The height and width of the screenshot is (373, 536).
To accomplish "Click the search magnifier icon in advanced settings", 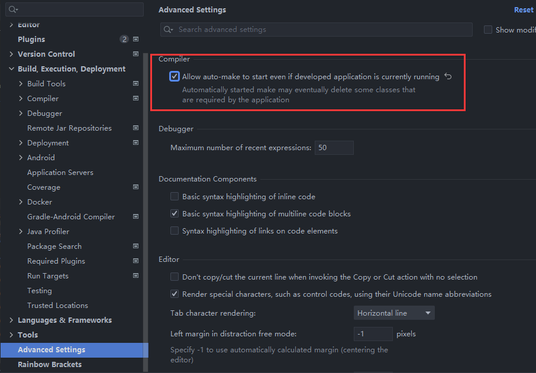I will [169, 30].
